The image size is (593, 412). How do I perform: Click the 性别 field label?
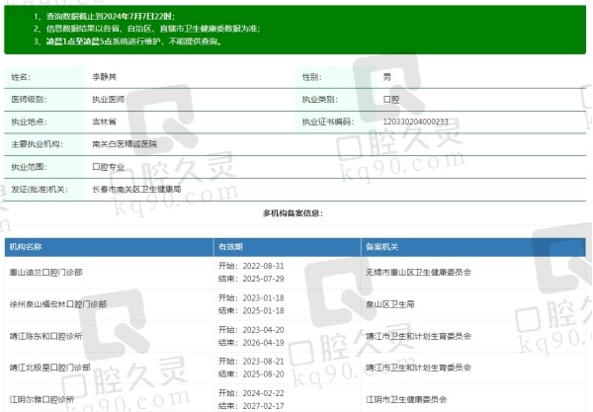tap(311, 77)
